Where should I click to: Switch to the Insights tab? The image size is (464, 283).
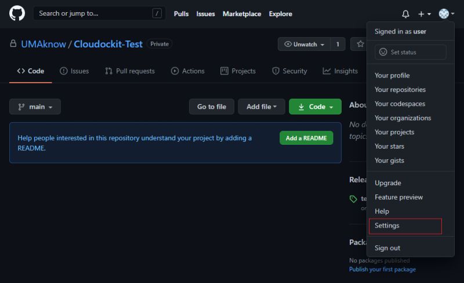[340, 71]
